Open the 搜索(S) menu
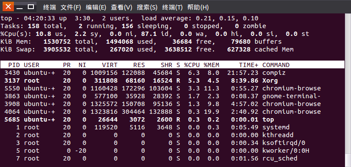351x167 pixels. [147, 7]
